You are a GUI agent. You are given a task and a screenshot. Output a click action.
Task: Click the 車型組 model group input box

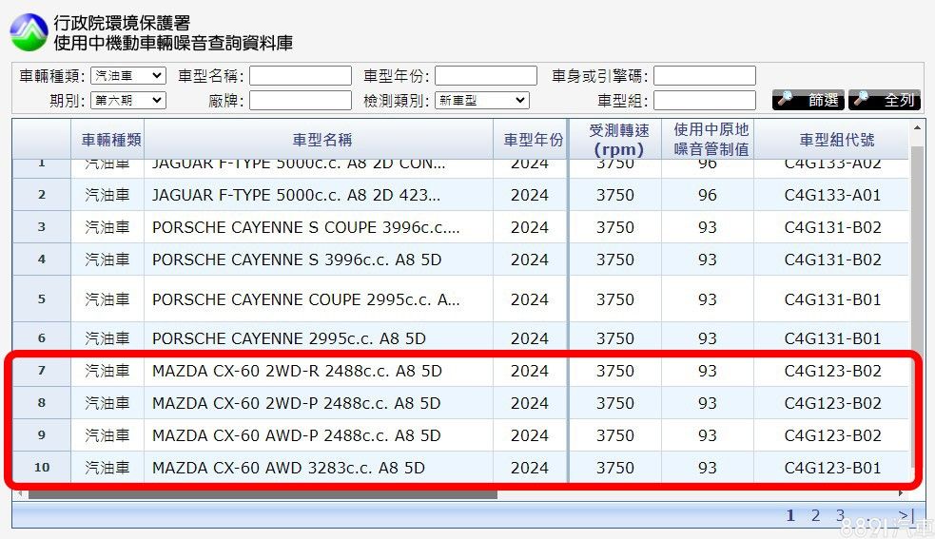pos(704,100)
